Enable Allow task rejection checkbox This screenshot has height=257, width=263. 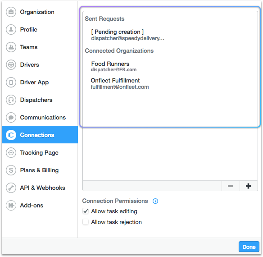pyautogui.click(x=86, y=222)
